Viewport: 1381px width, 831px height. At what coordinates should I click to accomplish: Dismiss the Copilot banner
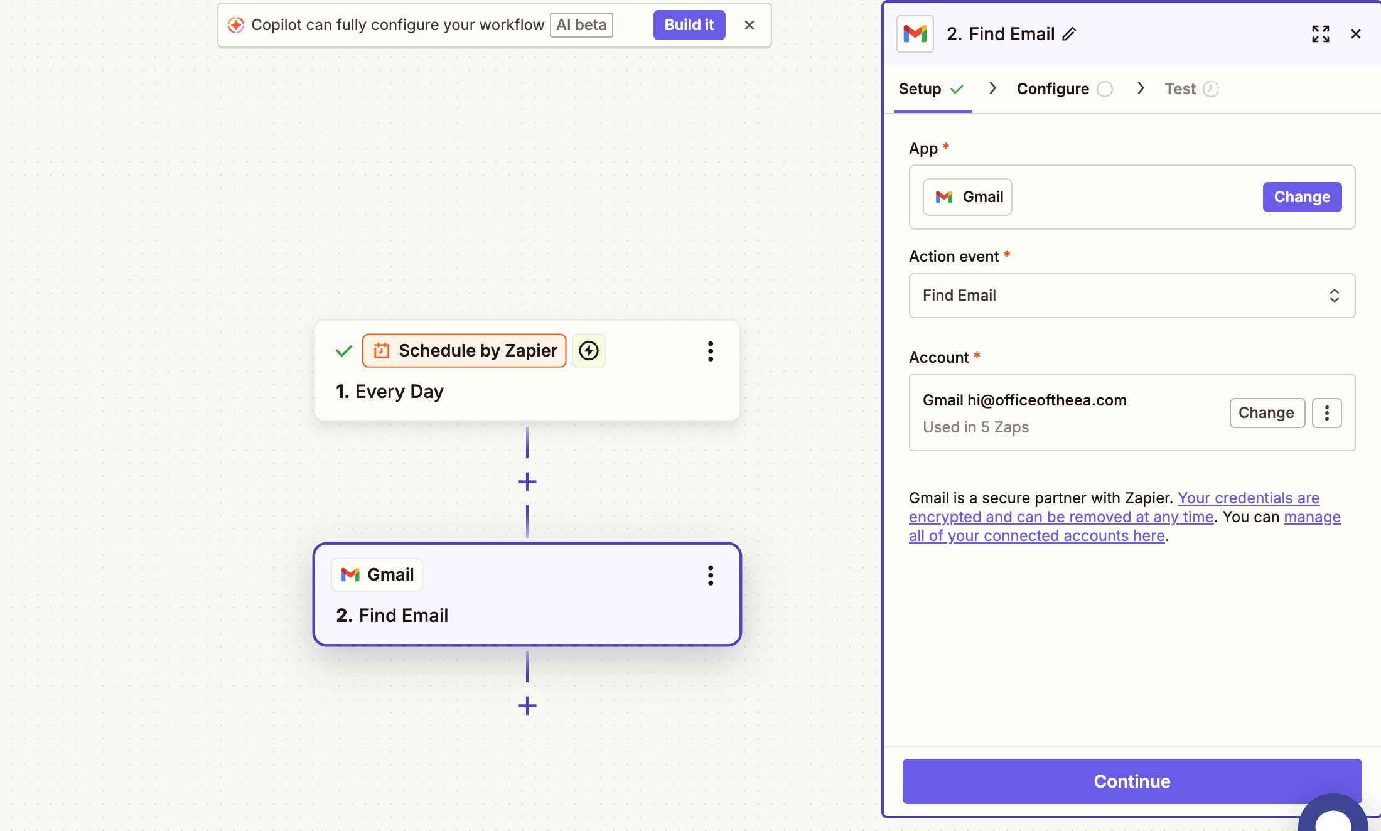(x=749, y=25)
